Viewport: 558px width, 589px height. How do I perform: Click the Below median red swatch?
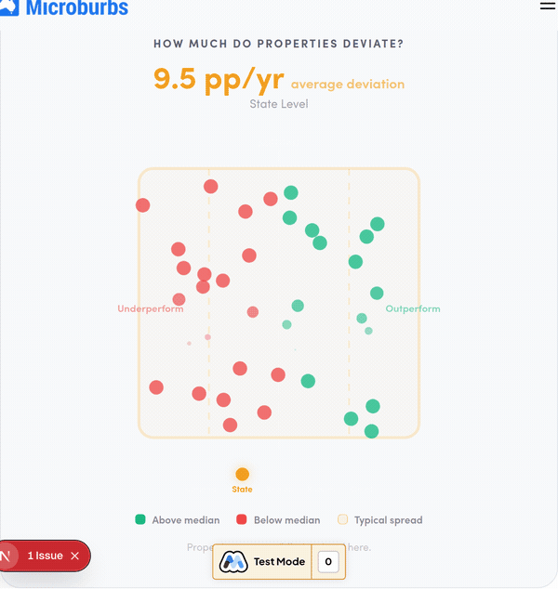(242, 520)
